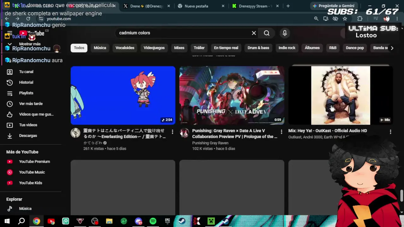This screenshot has height=227, width=404.
Task: Launch YouTube Kids from the sidebar
Action: (31, 183)
